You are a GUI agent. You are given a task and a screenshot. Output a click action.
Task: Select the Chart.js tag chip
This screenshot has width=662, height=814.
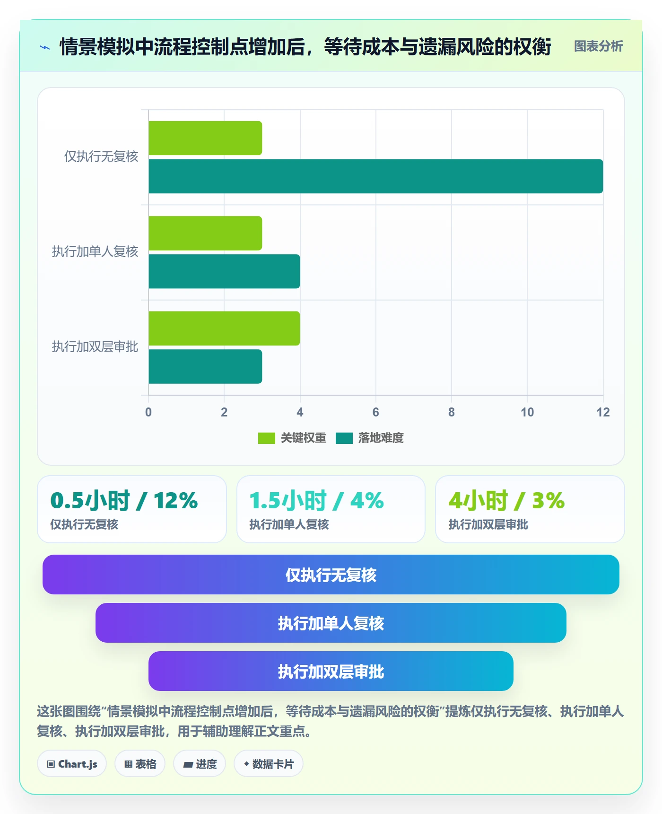click(x=72, y=764)
